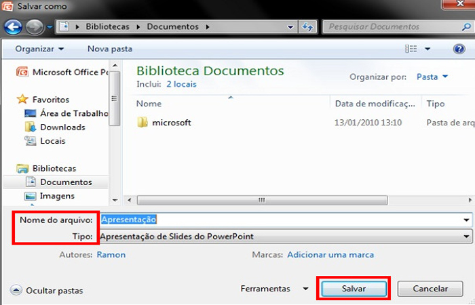Close the Salvar como dialog
This screenshot has width=475, height=305.
coord(459,3)
